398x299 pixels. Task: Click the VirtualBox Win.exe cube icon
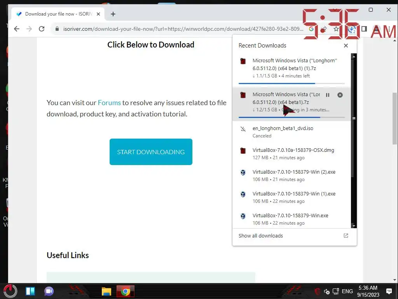click(x=243, y=216)
